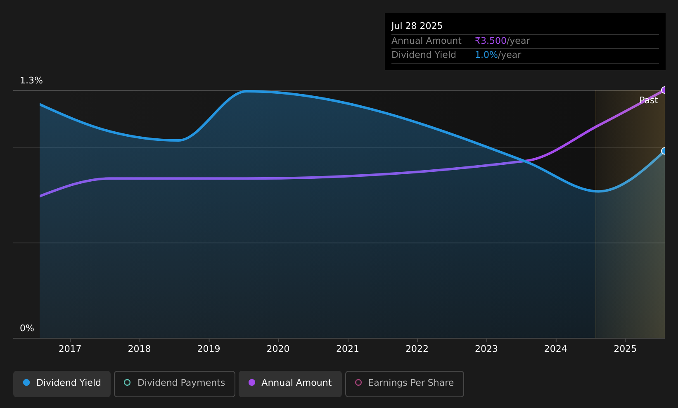Click the 2020 x-axis label
This screenshot has width=678, height=408.
[278, 349]
